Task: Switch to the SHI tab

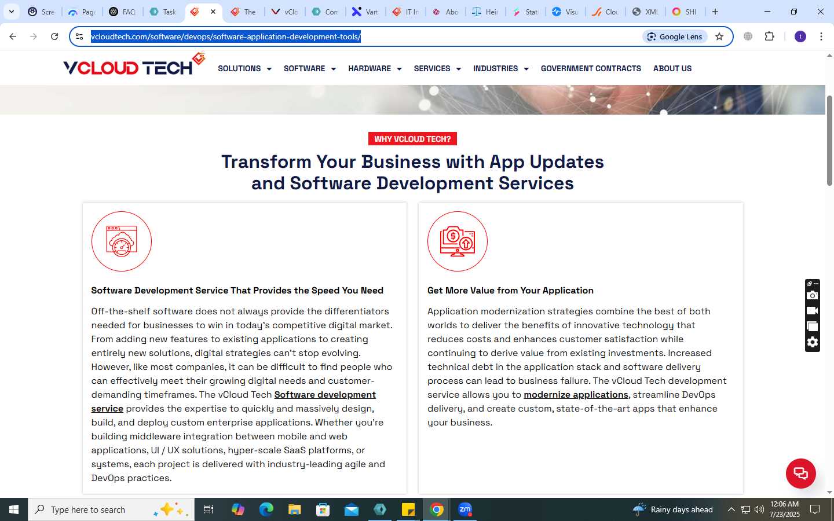Action: pyautogui.click(x=685, y=12)
